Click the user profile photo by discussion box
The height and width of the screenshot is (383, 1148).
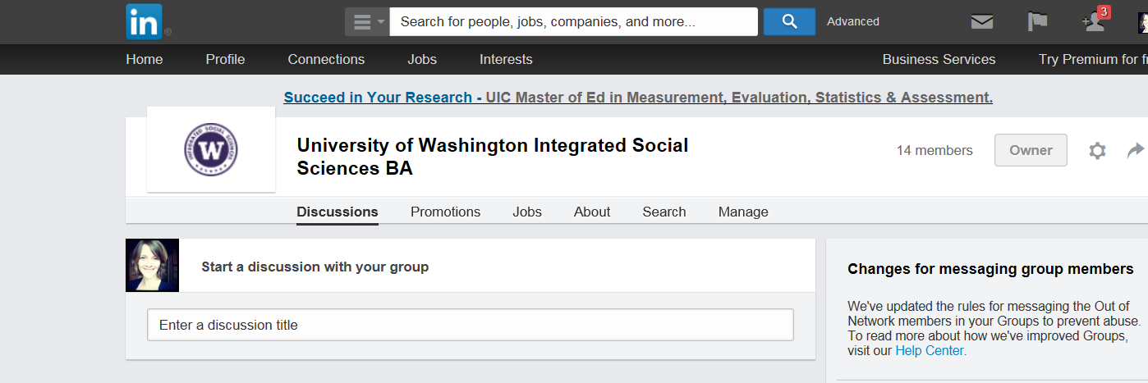(x=152, y=265)
